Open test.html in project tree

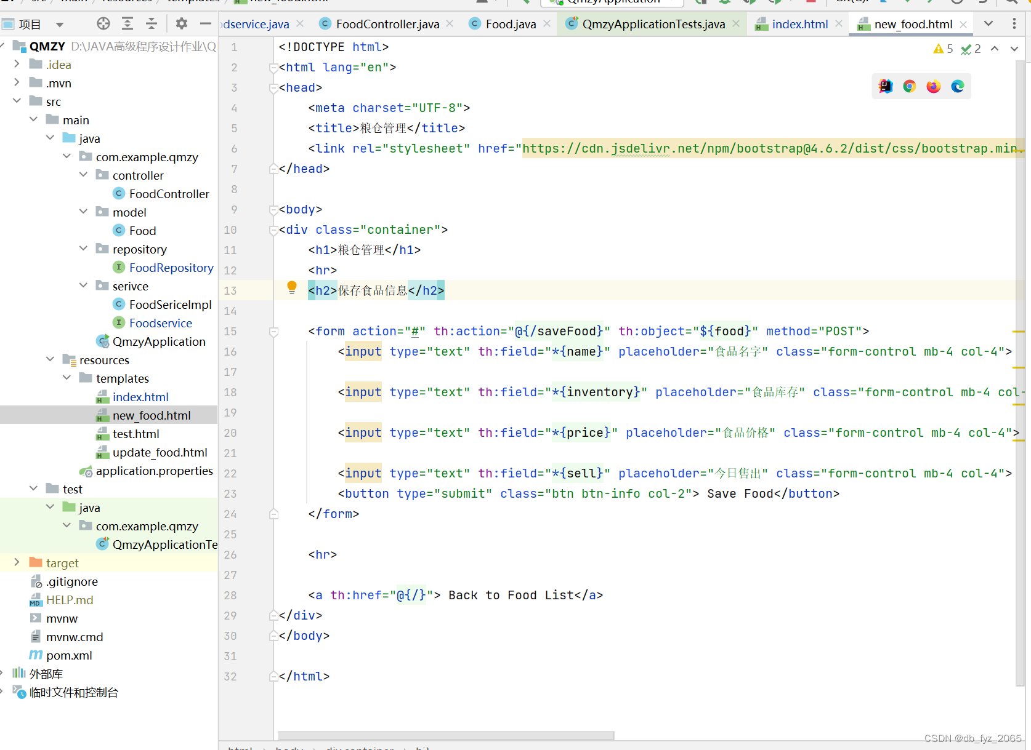click(x=128, y=434)
